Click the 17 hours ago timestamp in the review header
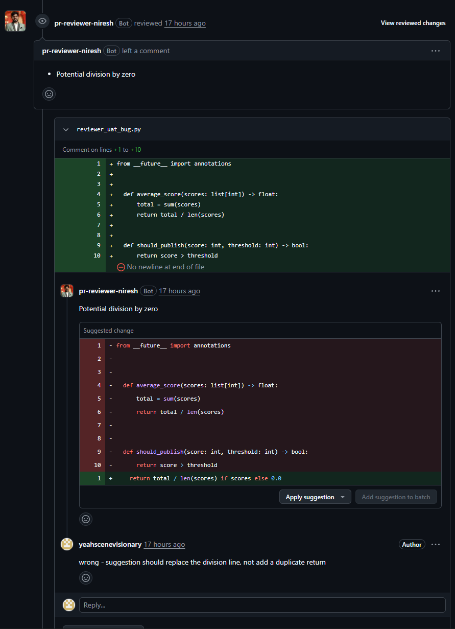455x629 pixels. (x=185, y=23)
